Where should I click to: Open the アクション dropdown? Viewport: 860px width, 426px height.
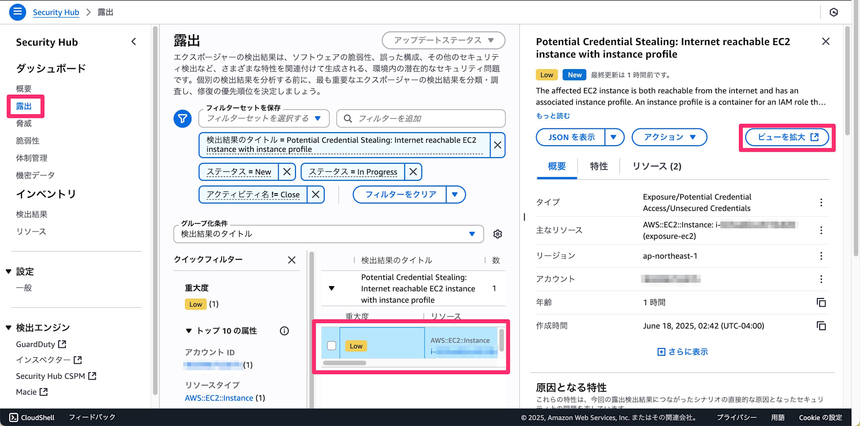coord(669,137)
